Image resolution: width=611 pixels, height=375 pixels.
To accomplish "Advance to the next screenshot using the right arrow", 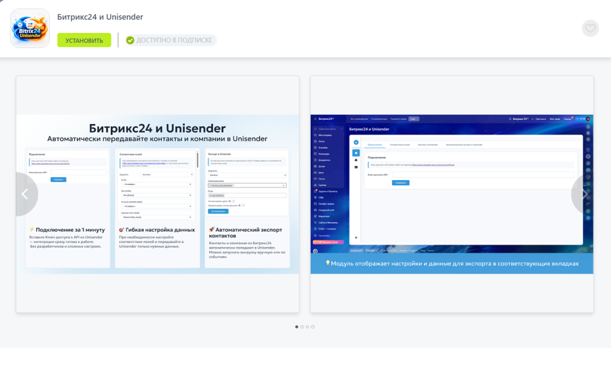I will tap(583, 194).
